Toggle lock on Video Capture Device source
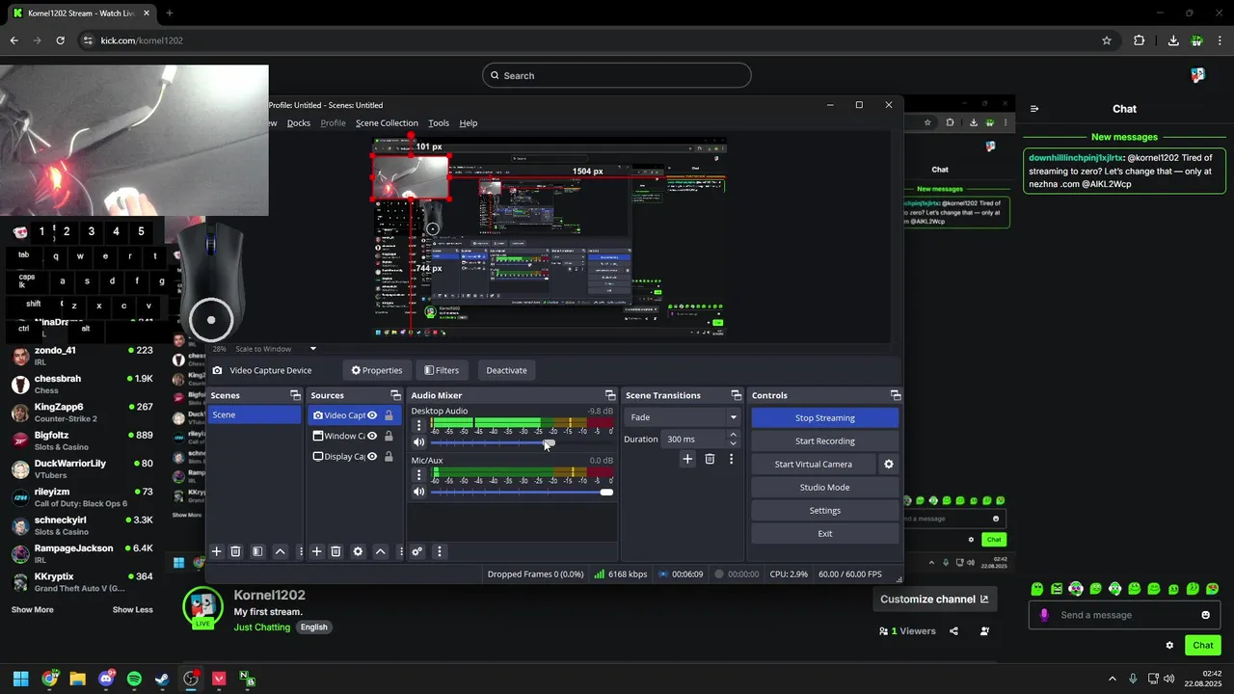This screenshot has width=1234, height=694. (389, 415)
